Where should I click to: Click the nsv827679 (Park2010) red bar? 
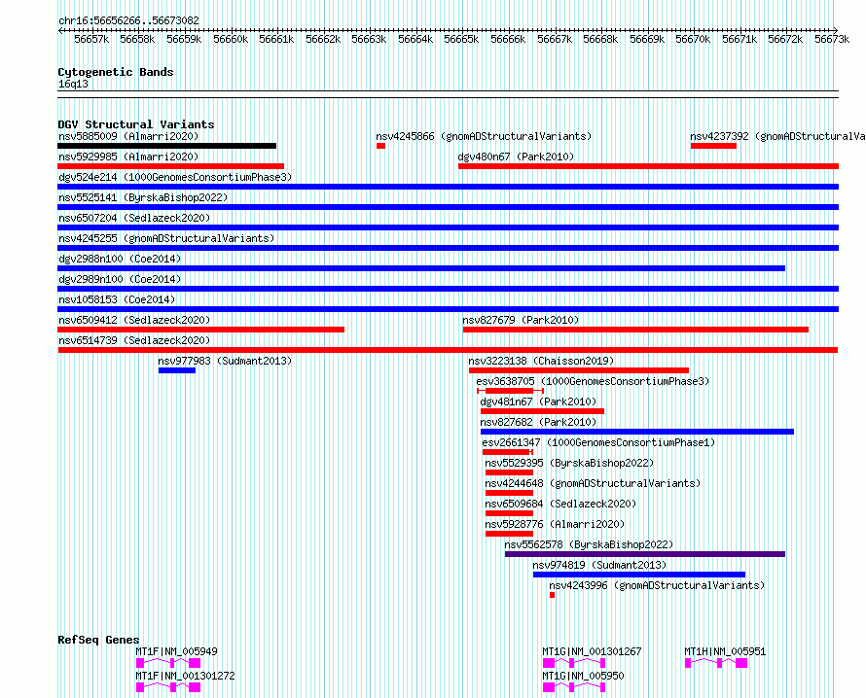(x=635, y=330)
